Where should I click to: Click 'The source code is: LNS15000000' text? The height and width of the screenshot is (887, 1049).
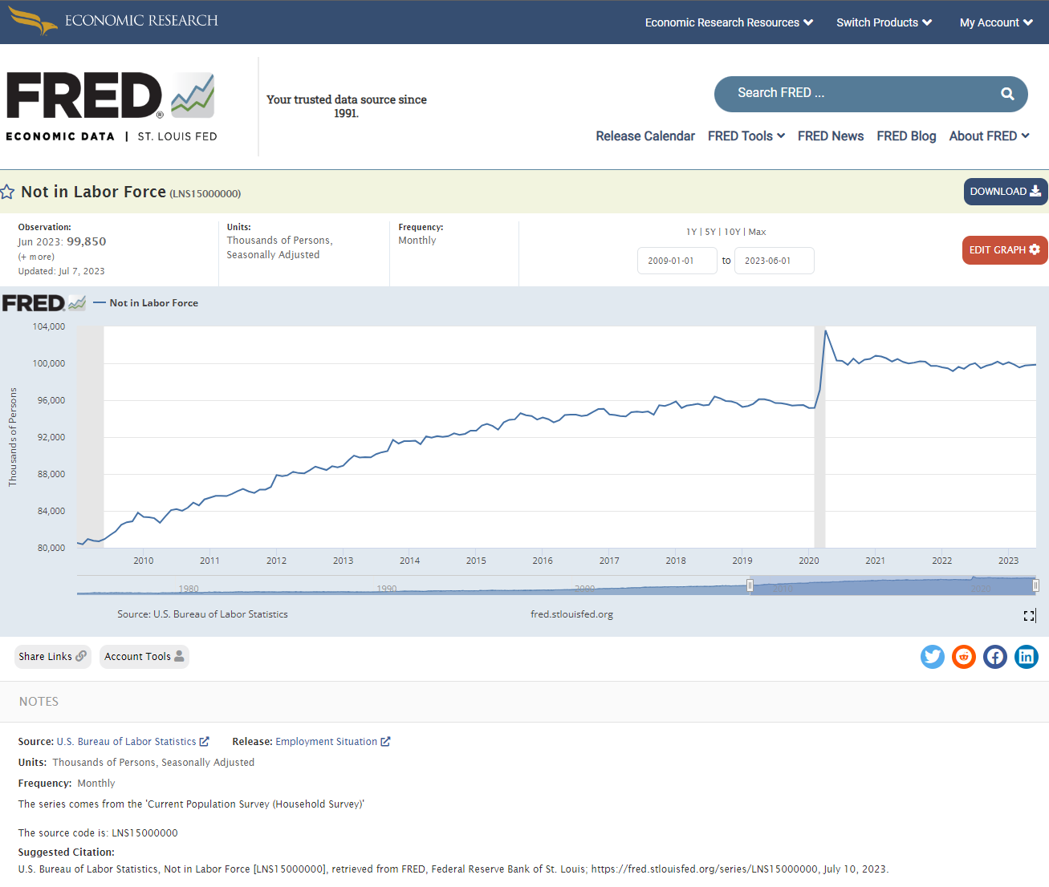click(x=98, y=833)
